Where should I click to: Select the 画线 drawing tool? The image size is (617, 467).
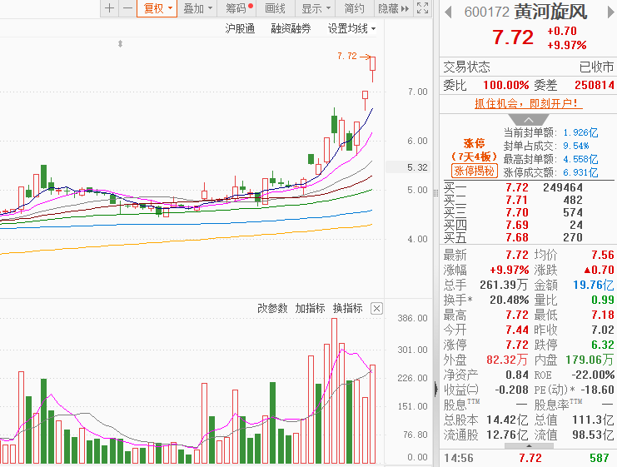coord(275,8)
